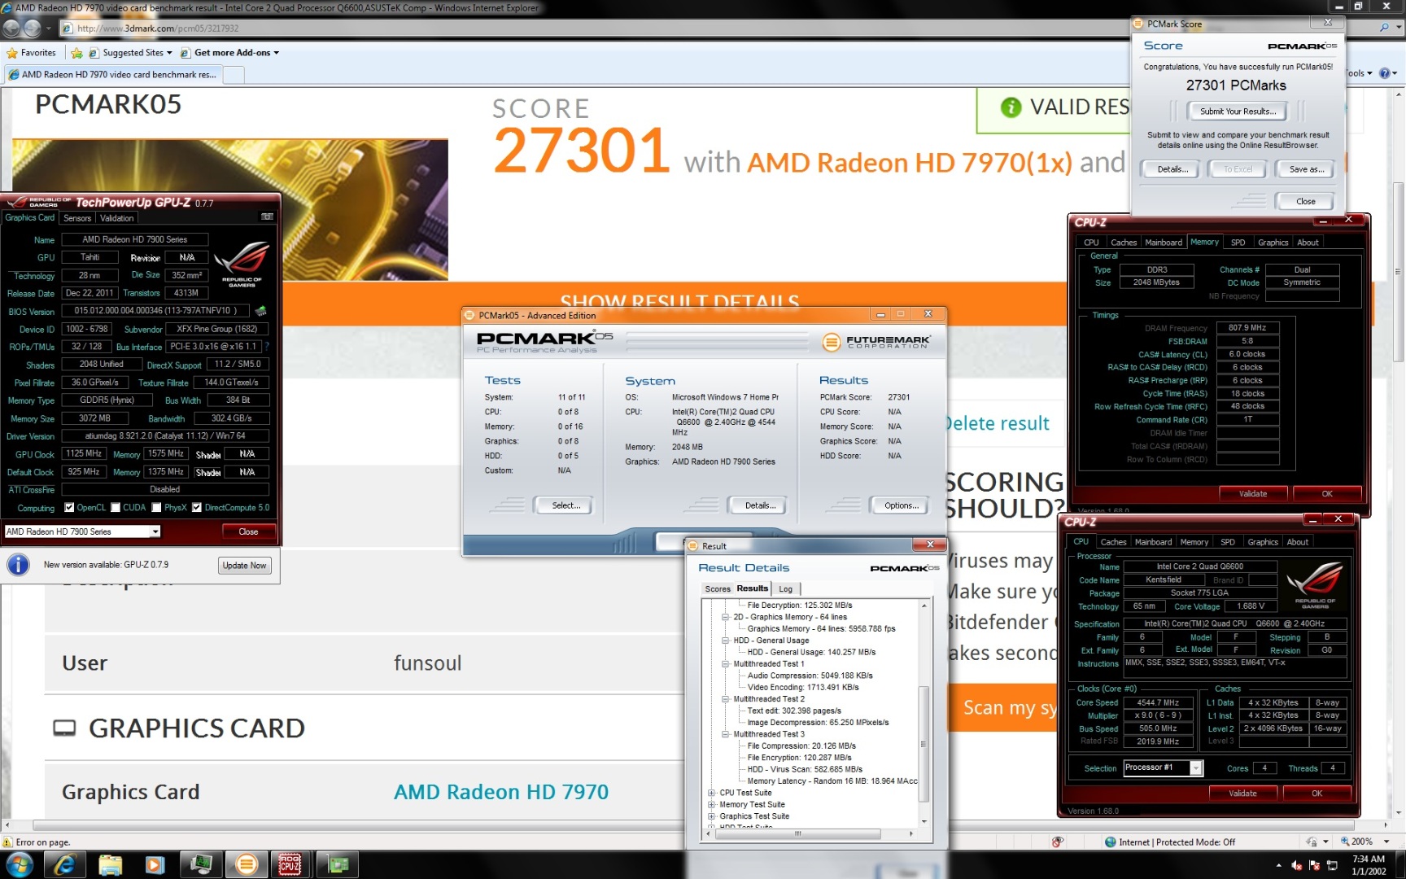Click the 'Video Encoding: 1713.491 KB/s' result row

click(x=803, y=688)
